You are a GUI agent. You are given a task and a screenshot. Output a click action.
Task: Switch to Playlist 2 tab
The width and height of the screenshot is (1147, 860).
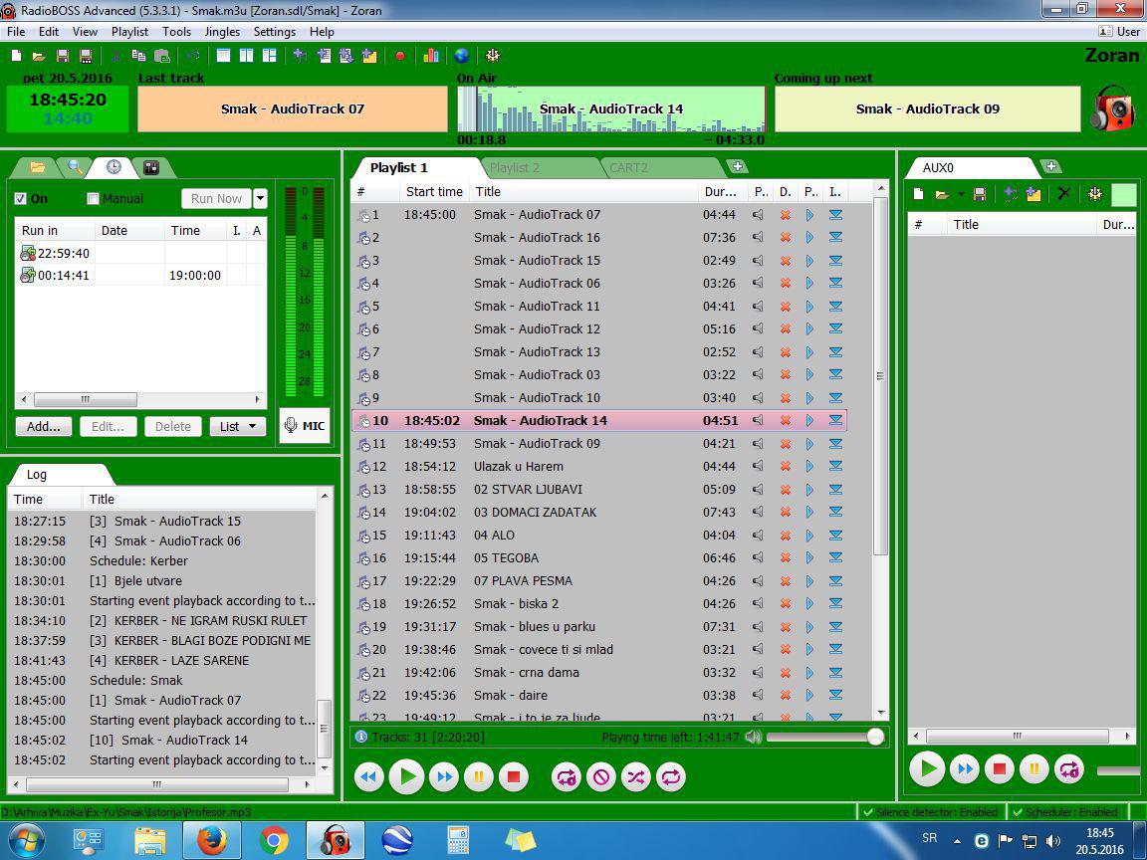(514, 167)
